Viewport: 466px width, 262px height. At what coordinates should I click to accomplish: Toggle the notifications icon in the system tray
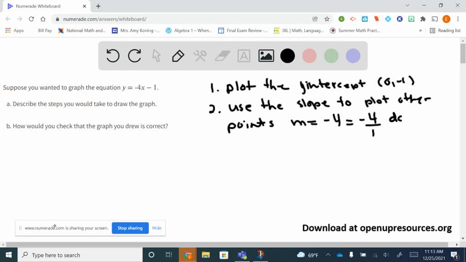pyautogui.click(x=454, y=255)
